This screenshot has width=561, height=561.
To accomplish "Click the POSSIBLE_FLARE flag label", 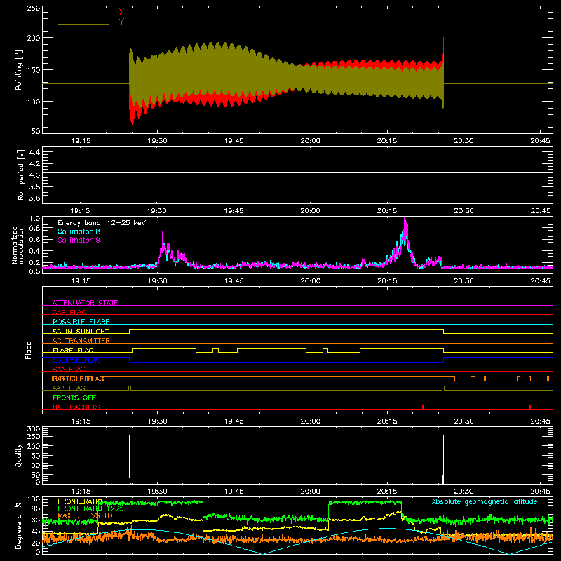I will (81, 322).
